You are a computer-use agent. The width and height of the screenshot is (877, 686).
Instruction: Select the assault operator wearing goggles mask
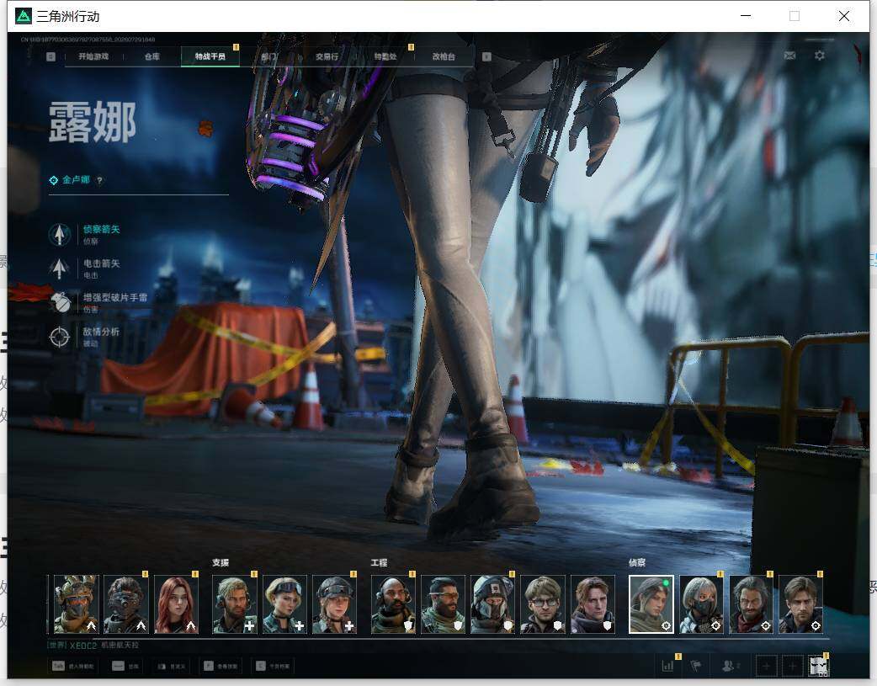tap(126, 604)
